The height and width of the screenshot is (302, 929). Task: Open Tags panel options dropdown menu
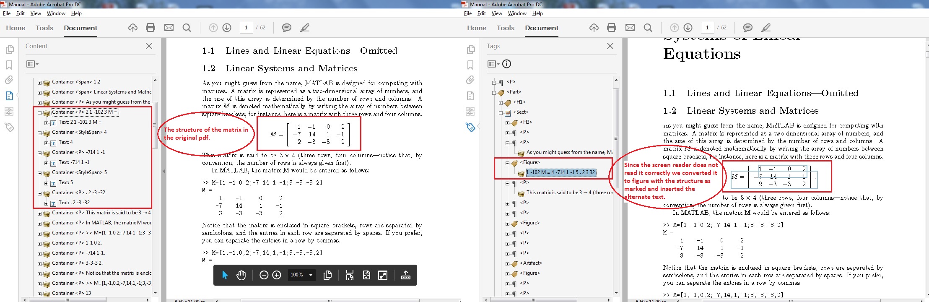[493, 64]
